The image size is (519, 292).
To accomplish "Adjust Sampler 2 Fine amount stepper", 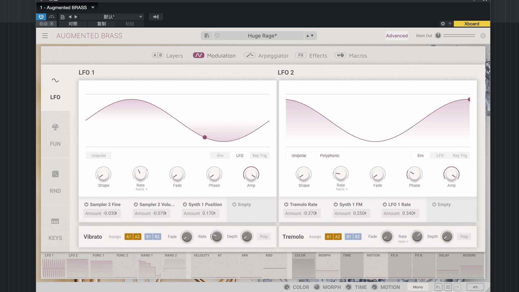I will click(116, 213).
